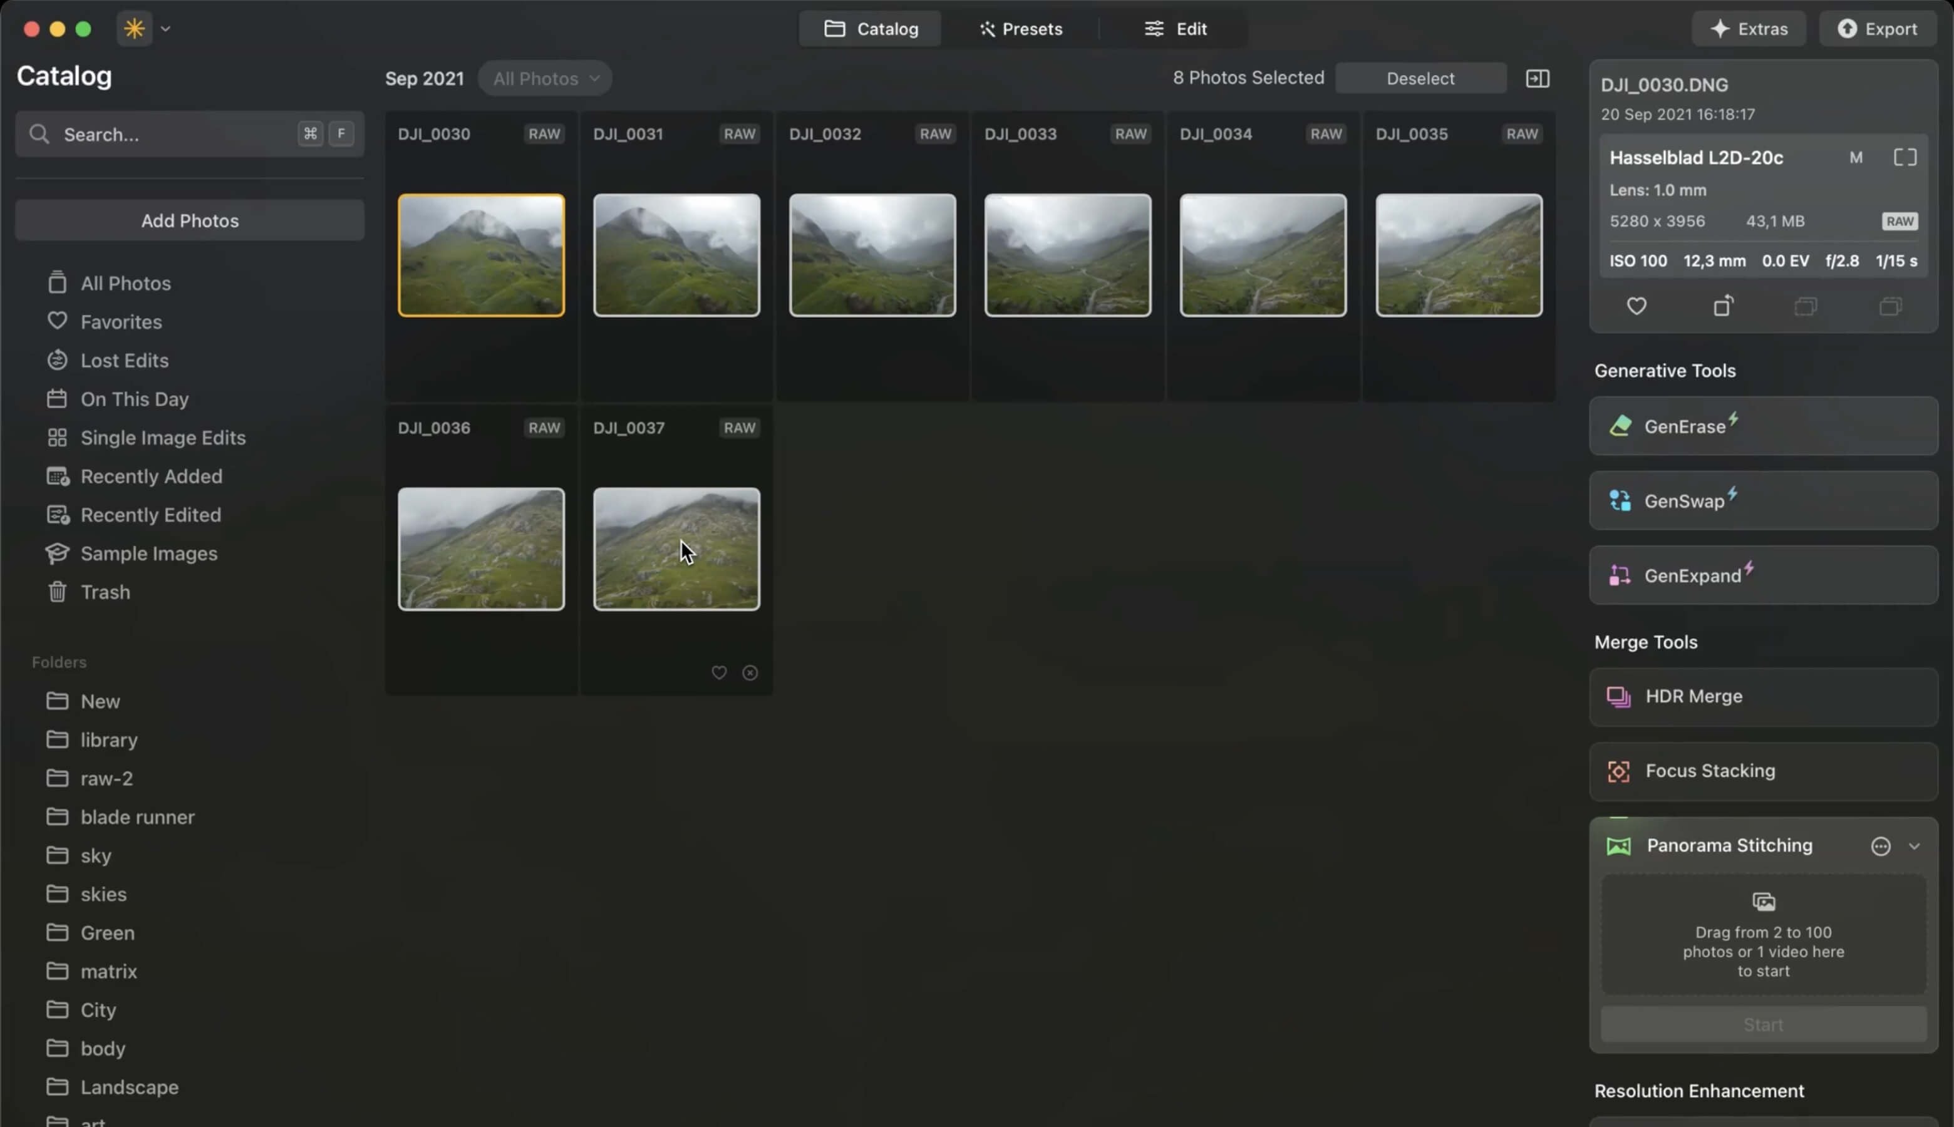This screenshot has width=1954, height=1127.
Task: Click the rotate icon in info panel
Action: click(1722, 307)
